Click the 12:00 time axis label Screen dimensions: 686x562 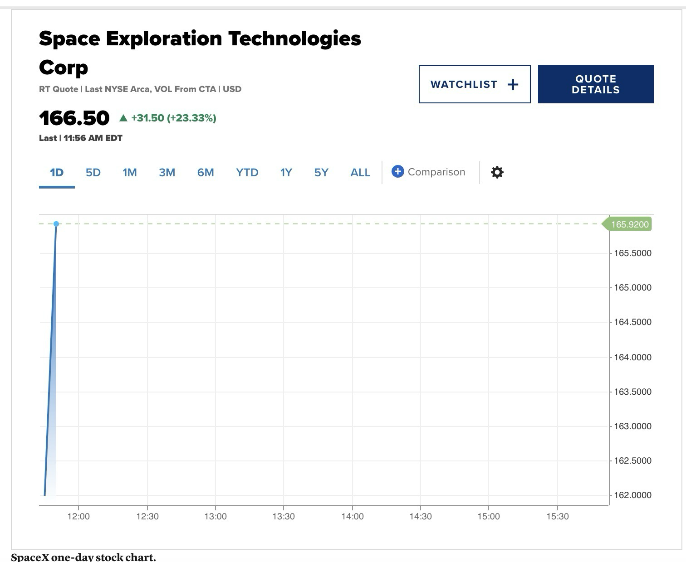[78, 517]
